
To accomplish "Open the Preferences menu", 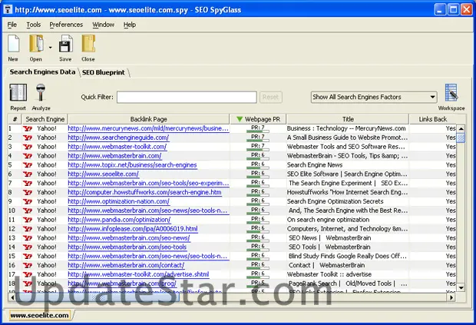I will 66,25.
